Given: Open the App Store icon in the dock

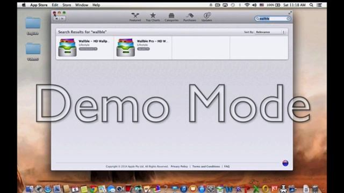Looking at the screenshot, I should (x=202, y=189).
